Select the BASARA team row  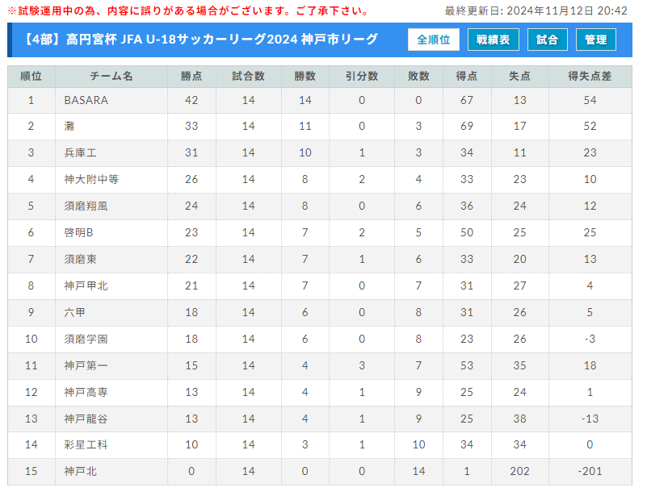pos(320,100)
